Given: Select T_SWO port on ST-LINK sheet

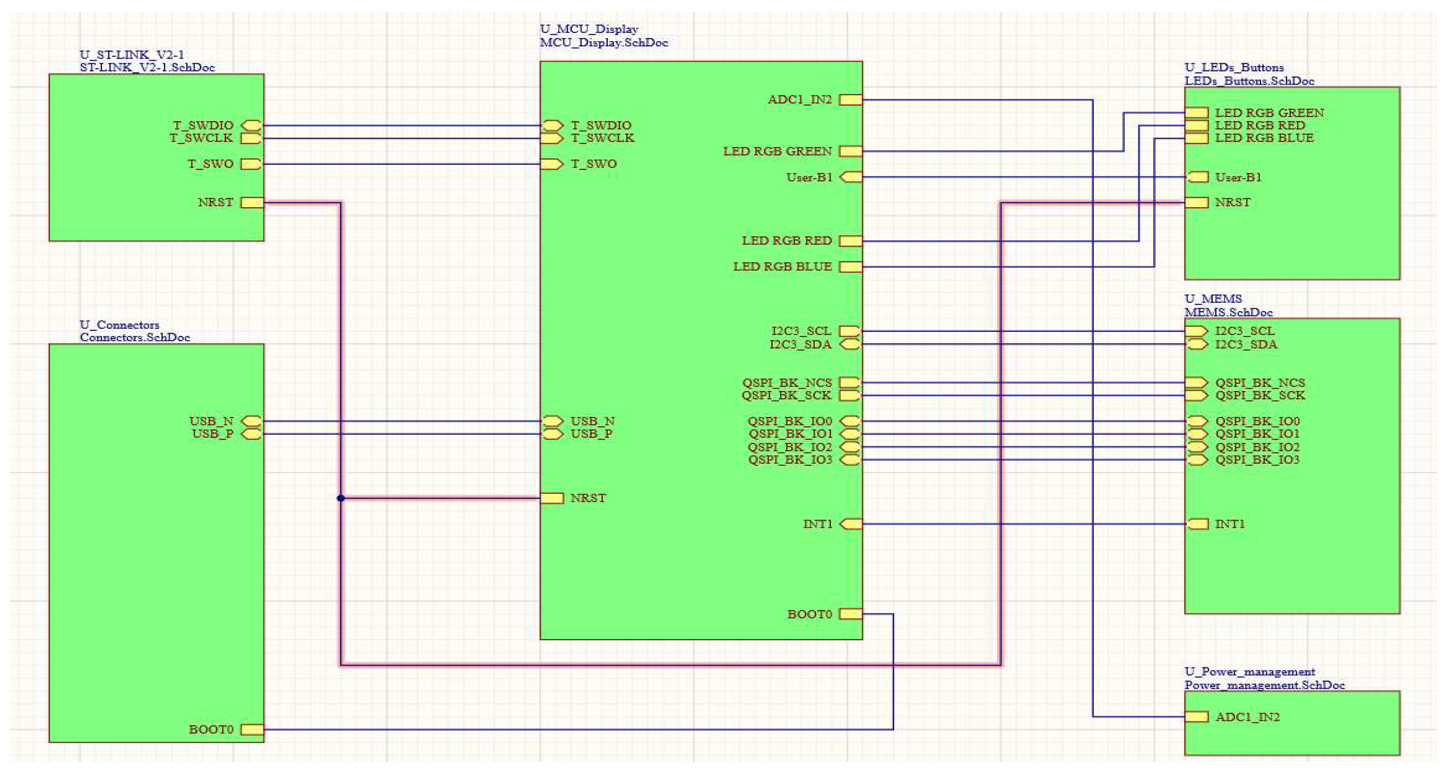Looking at the screenshot, I should point(251,164).
